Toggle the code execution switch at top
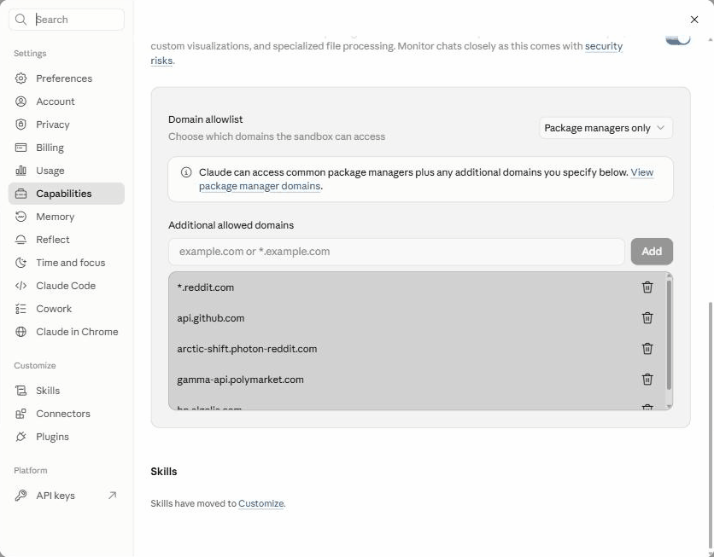This screenshot has width=714, height=557. point(678,39)
